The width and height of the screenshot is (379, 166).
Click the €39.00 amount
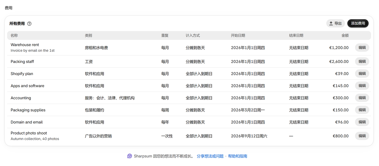pyautogui.click(x=342, y=74)
